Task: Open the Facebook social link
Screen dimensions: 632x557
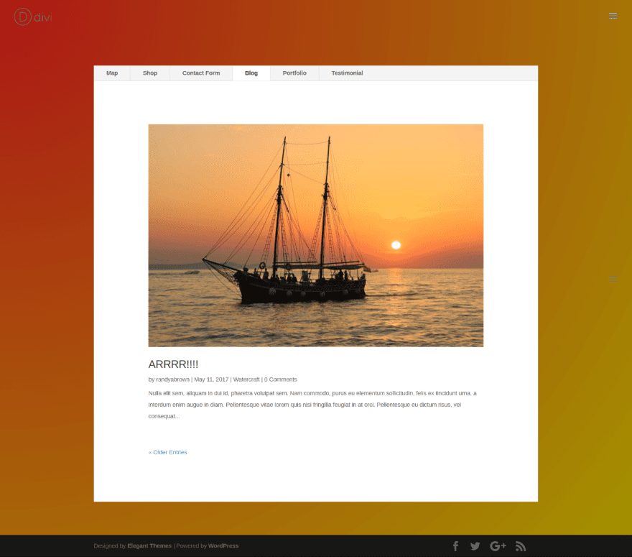Action: pos(455,546)
